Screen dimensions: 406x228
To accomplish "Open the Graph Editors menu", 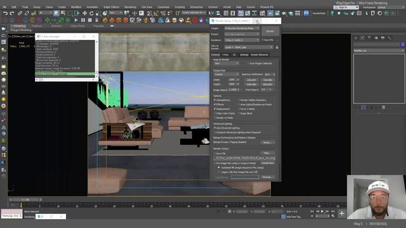I will coord(111,7).
